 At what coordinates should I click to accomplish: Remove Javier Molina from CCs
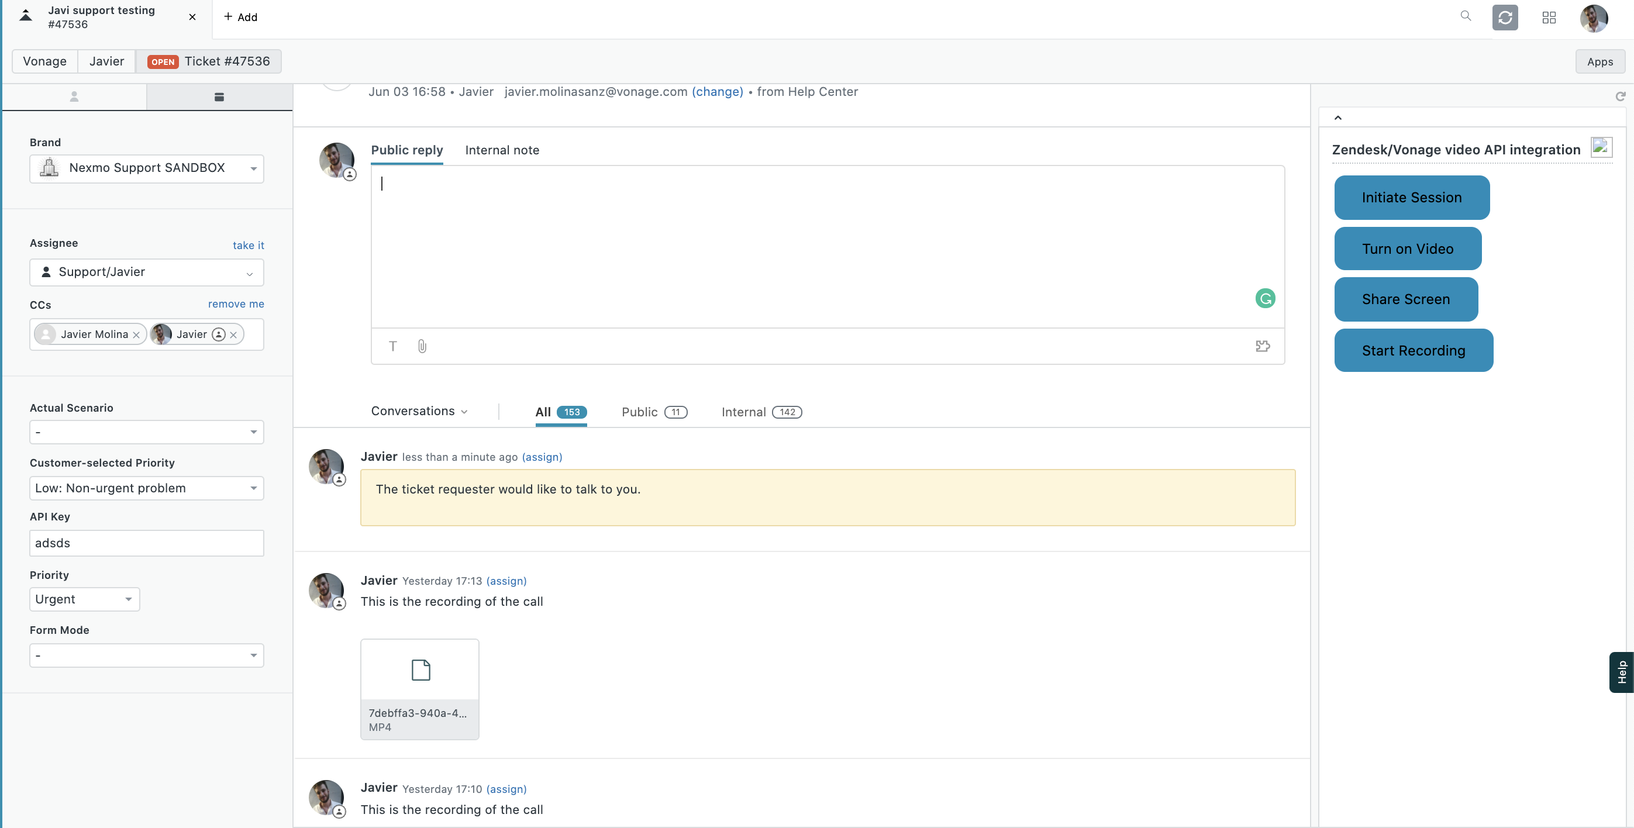pyautogui.click(x=136, y=334)
